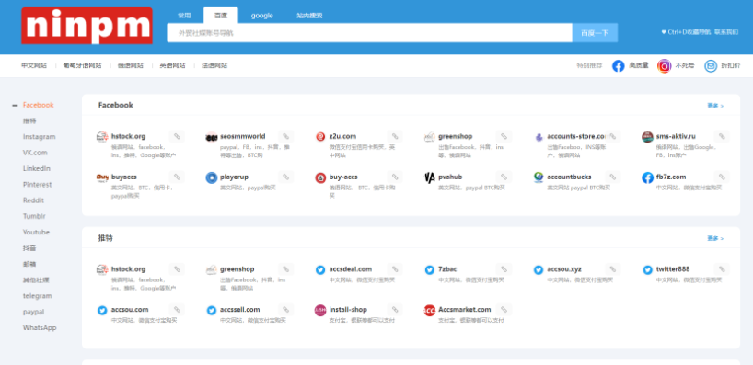Click the ninpm logo
The height and width of the screenshot is (365, 753).
coord(87,26)
